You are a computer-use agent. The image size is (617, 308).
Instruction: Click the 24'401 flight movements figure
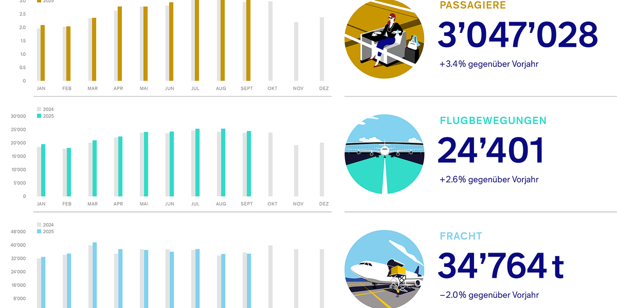coord(491,151)
